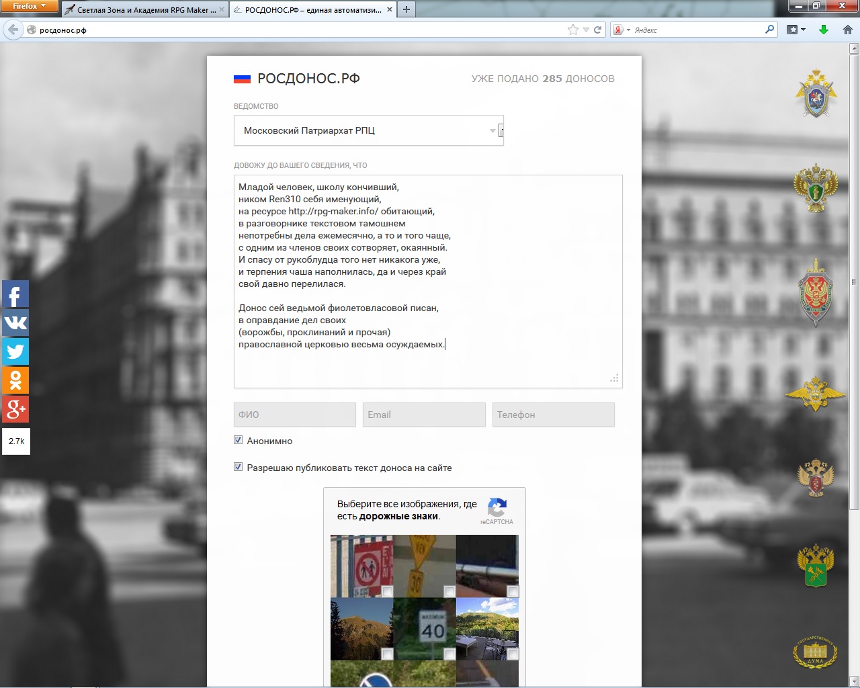Click the gold winged eagle MVD emblem

tap(816, 394)
